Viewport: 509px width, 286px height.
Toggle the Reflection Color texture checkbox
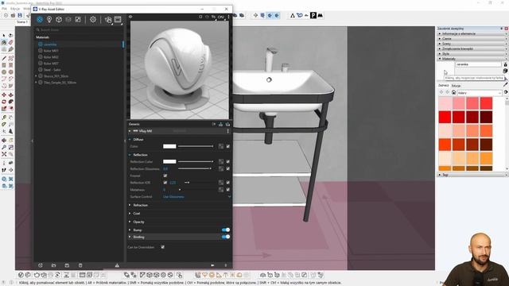[228, 161]
